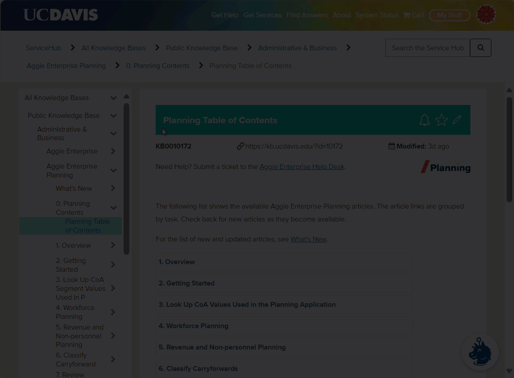
Task: Click the page scrollbar thumb
Action: point(509,149)
